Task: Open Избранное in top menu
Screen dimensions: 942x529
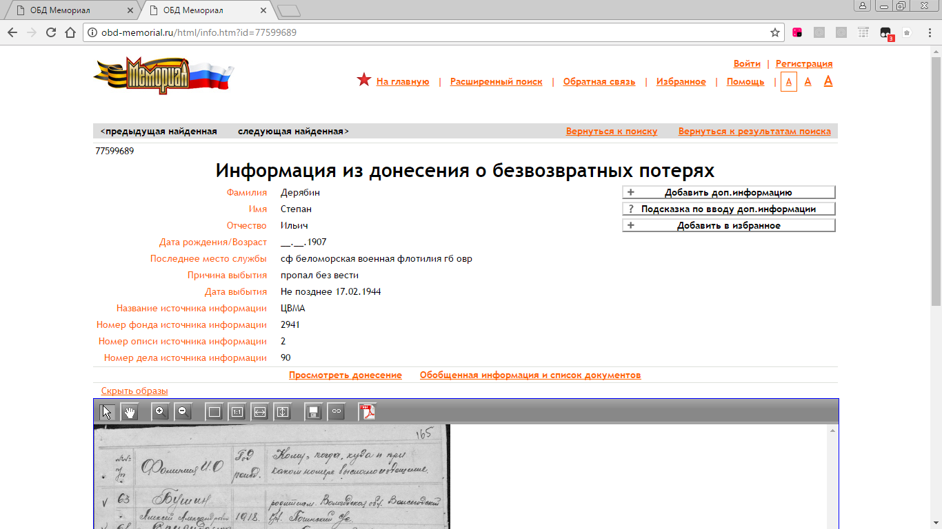Action: click(x=681, y=82)
